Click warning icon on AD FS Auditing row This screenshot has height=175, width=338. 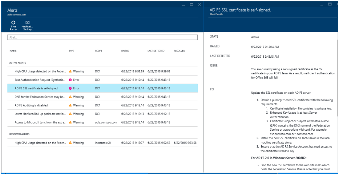[x=70, y=105]
